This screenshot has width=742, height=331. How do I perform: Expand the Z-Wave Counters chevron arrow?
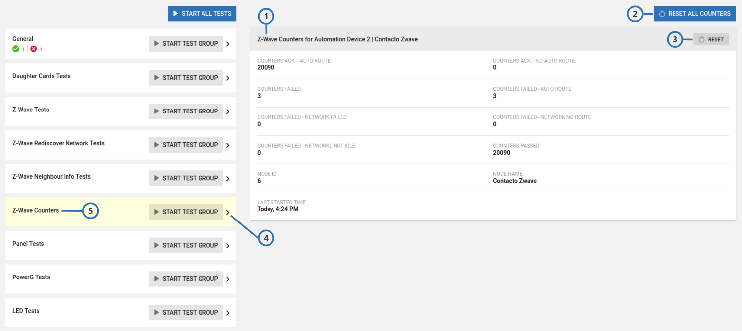[x=228, y=212]
